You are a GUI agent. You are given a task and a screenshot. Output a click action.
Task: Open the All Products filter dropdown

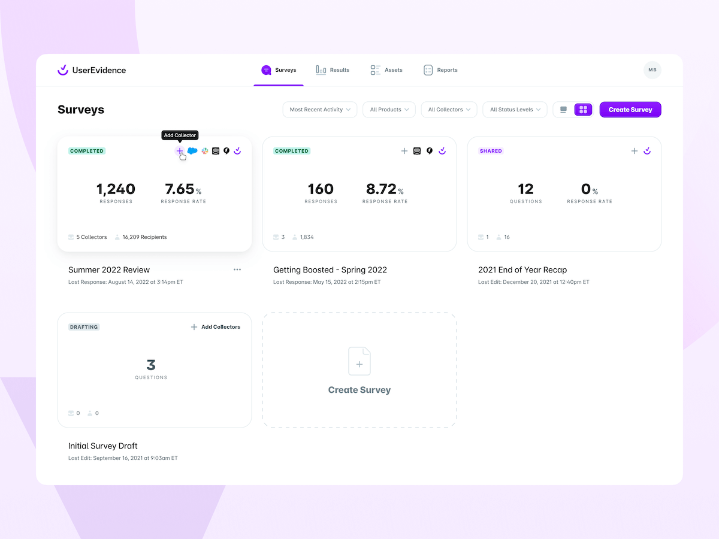389,110
